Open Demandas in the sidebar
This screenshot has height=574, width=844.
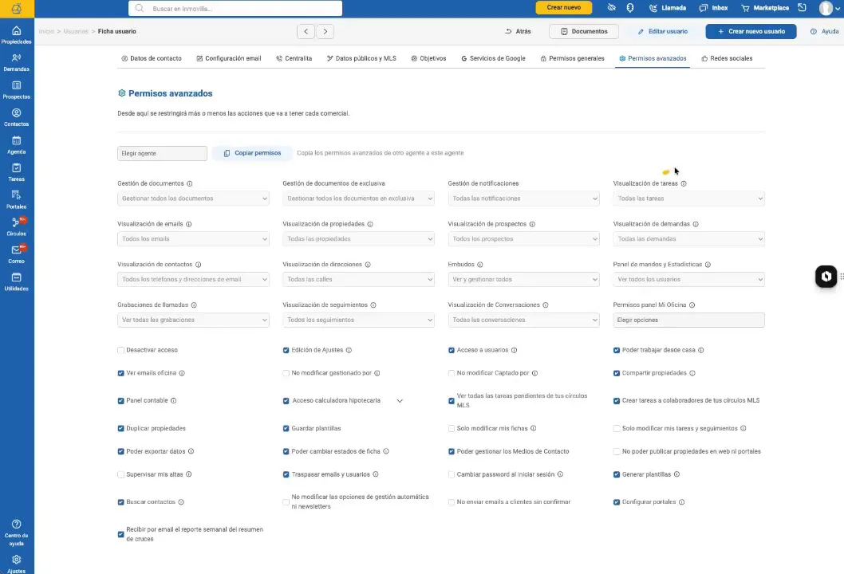pos(17,62)
